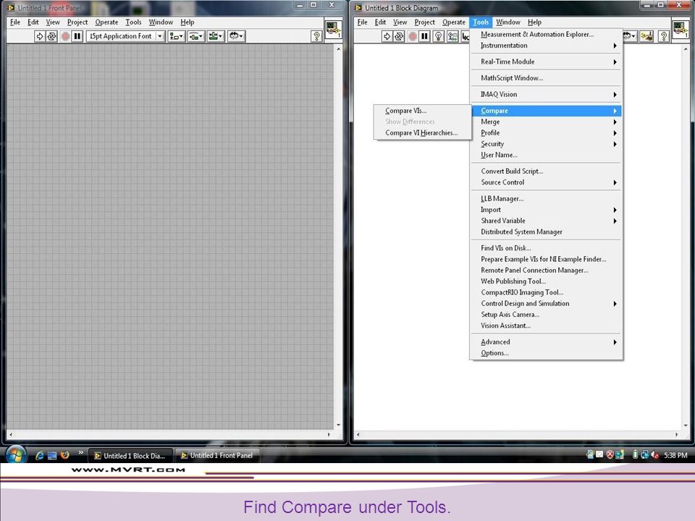This screenshot has height=521, width=695.
Task: Expand Security submenu
Action: point(546,144)
